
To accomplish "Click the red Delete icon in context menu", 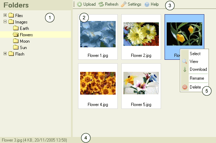I will point(184,87).
